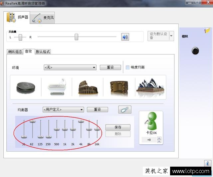Close the Realtek audio manager window
This screenshot has height=177, width=213.
(208, 2)
